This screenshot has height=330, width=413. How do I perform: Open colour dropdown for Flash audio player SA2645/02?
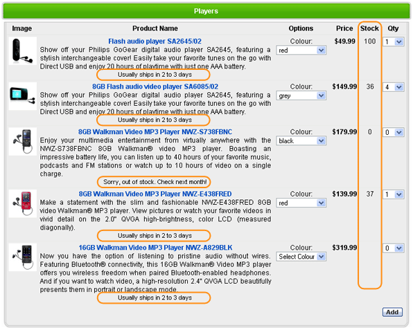[301, 51]
